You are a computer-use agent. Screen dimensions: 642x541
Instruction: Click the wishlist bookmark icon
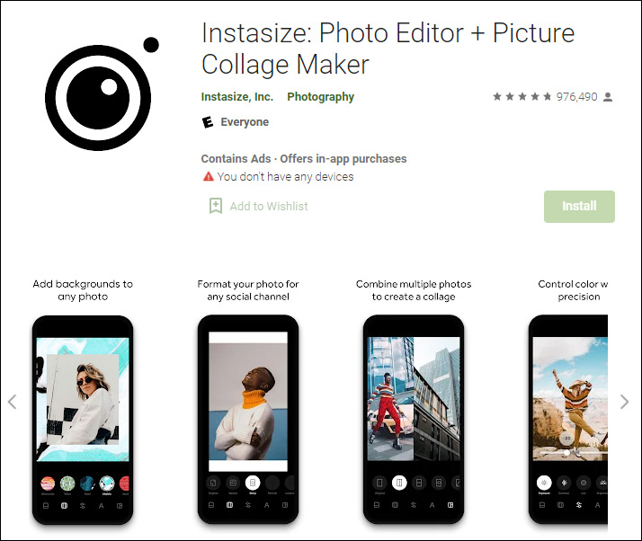(x=216, y=206)
